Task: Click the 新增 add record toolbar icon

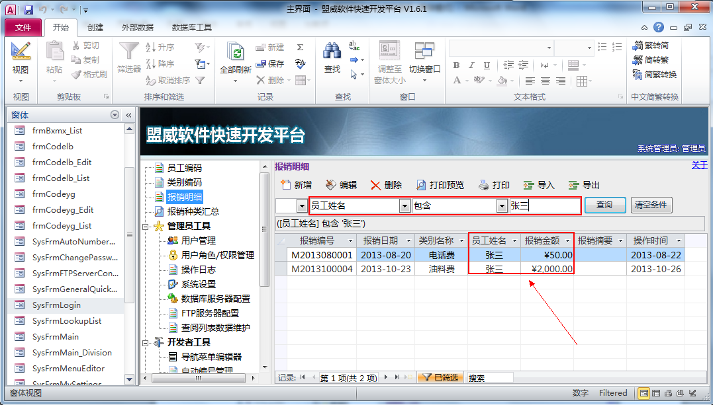Action: click(x=285, y=185)
